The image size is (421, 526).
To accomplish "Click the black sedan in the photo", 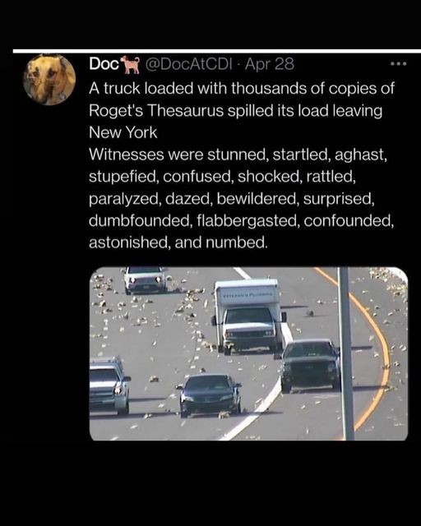I will pyautogui.click(x=210, y=394).
